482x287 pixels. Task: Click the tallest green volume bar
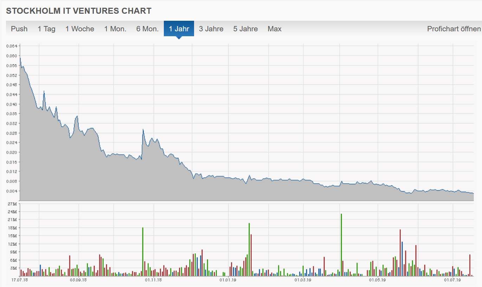click(341, 245)
